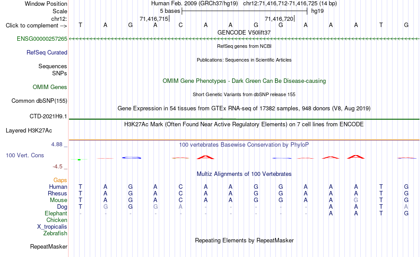Viewport: 420px width, 257px height.
Task: Click the Human species row label
Action: point(58,187)
